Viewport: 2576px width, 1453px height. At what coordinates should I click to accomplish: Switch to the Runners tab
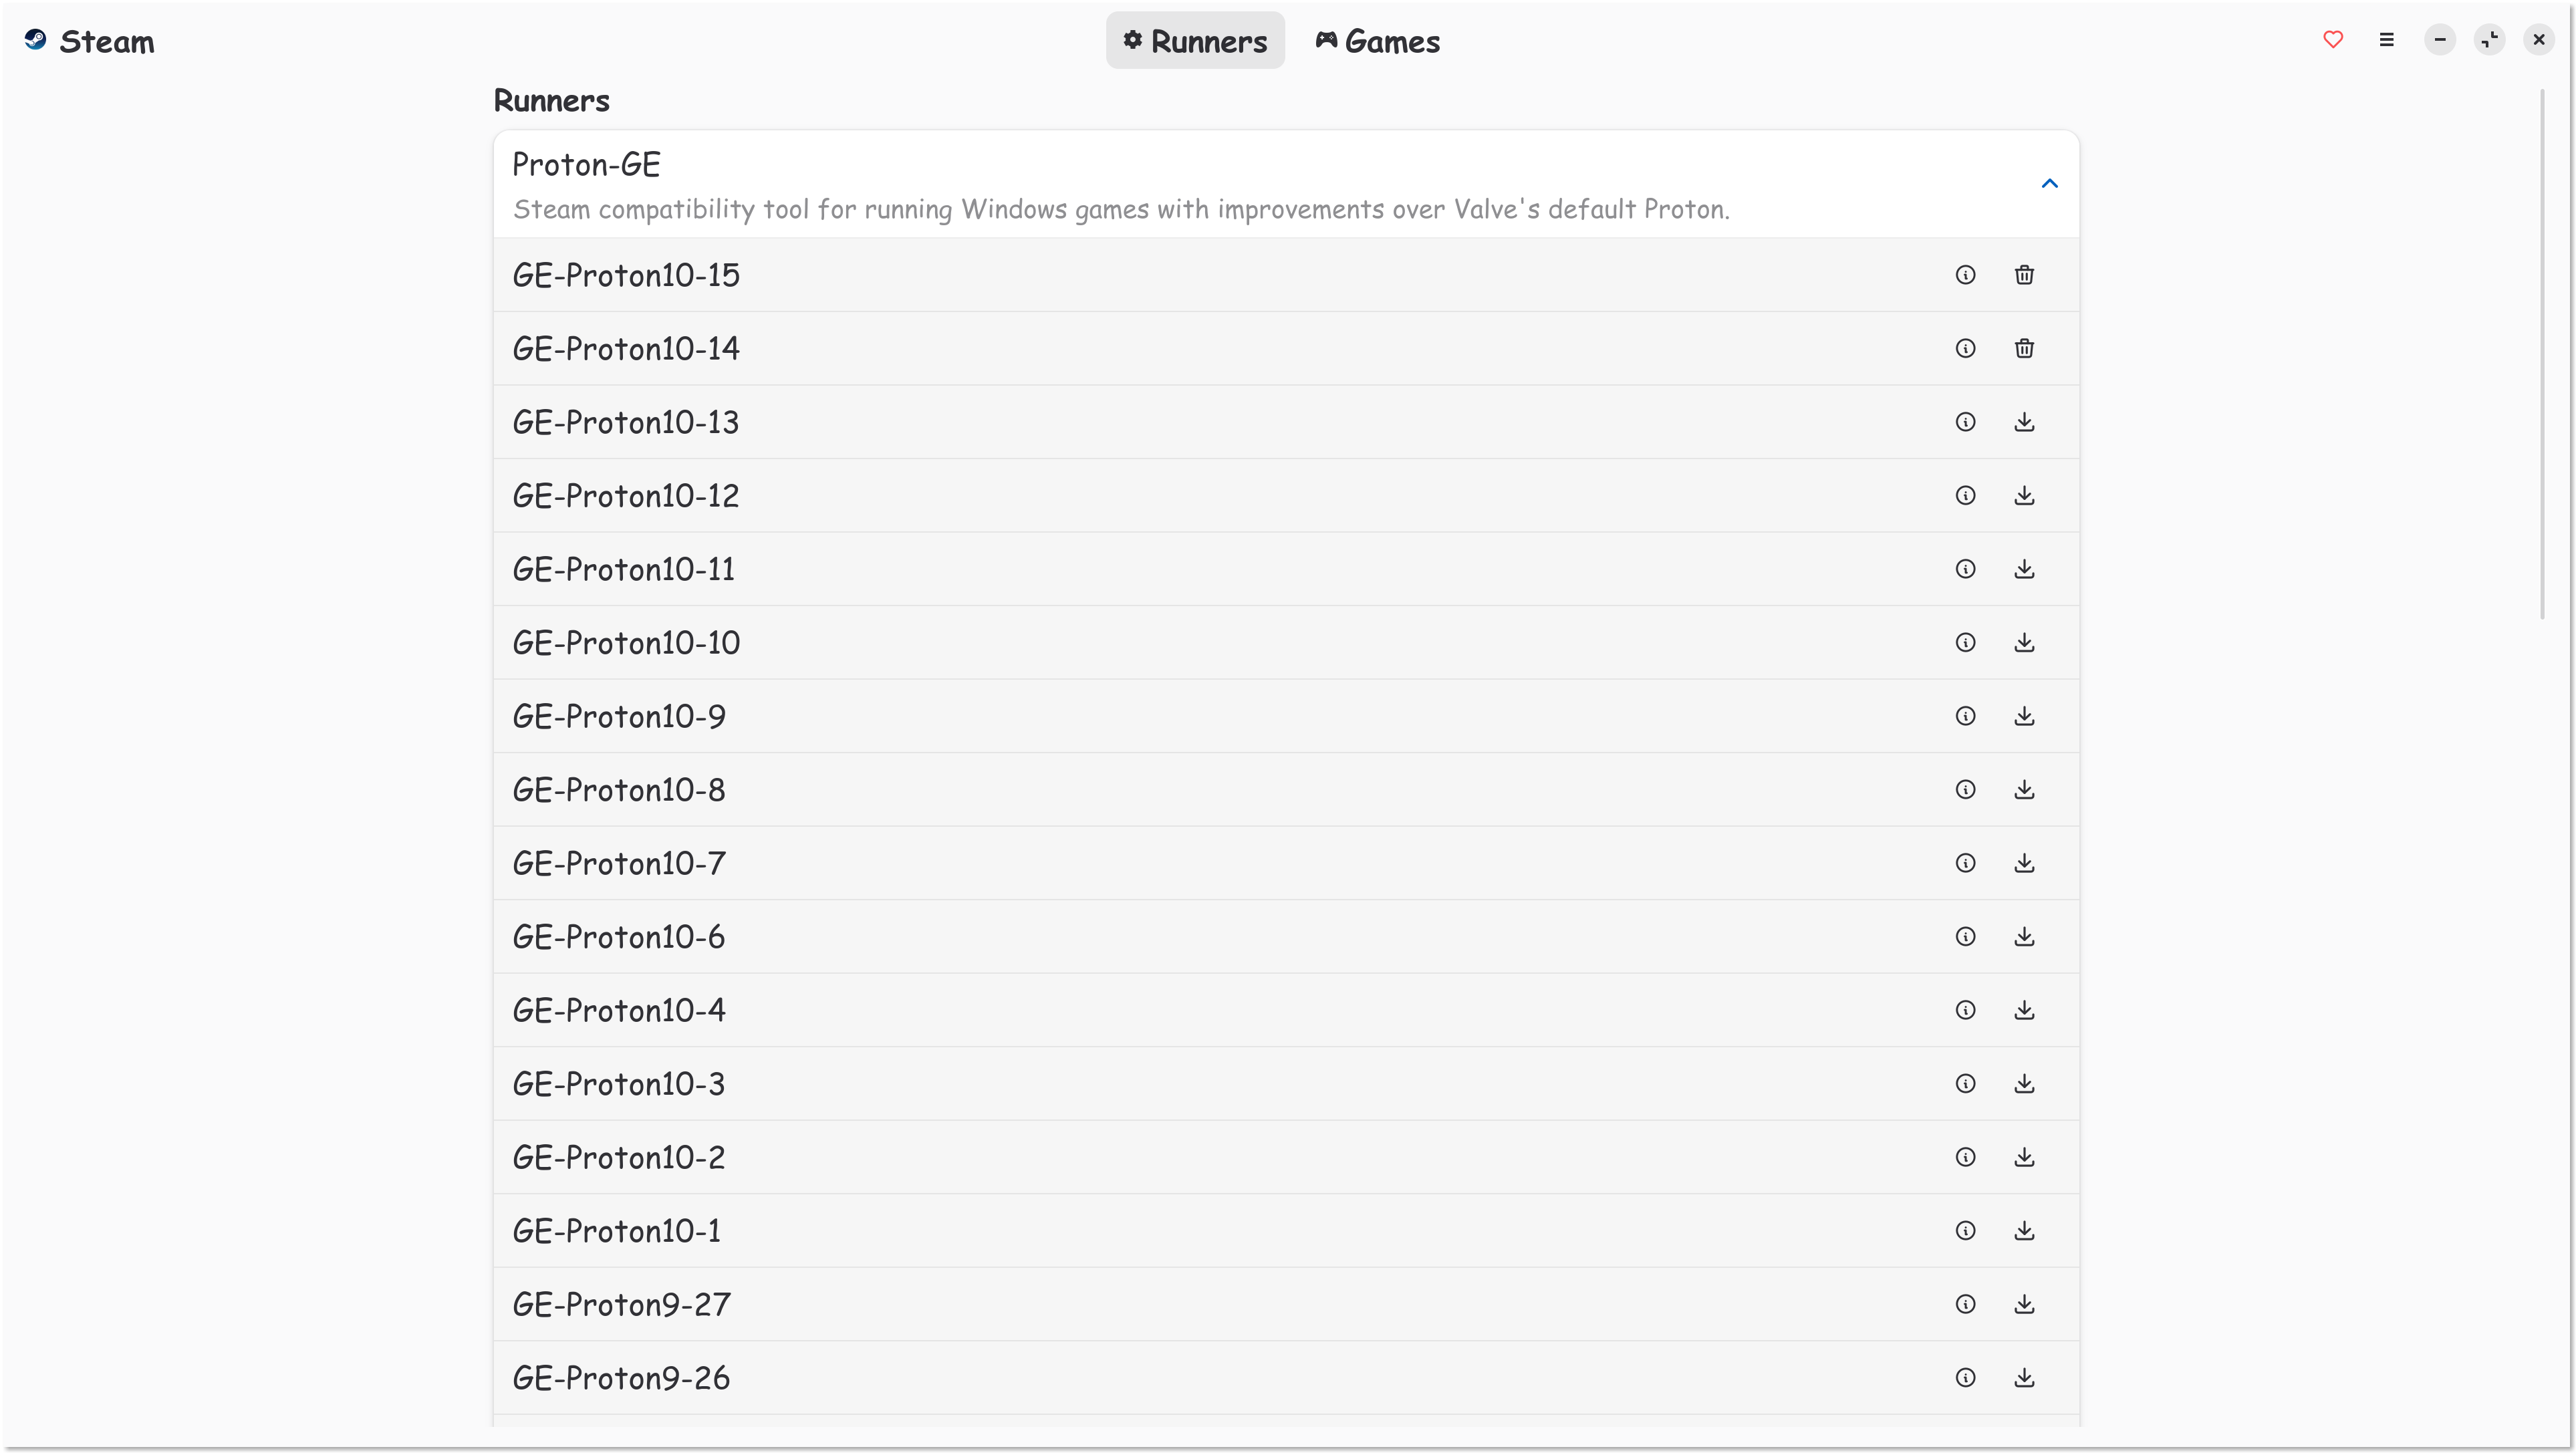pyautogui.click(x=1195, y=40)
